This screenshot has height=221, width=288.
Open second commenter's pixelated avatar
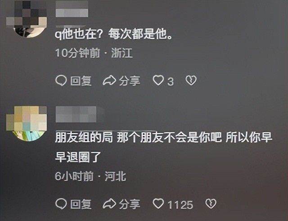pos(27,123)
